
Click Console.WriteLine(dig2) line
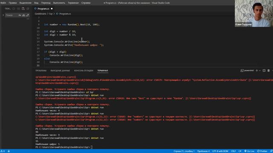pyautogui.click(x=66, y=62)
